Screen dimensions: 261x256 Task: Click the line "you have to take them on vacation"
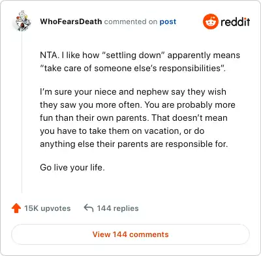(x=122, y=131)
